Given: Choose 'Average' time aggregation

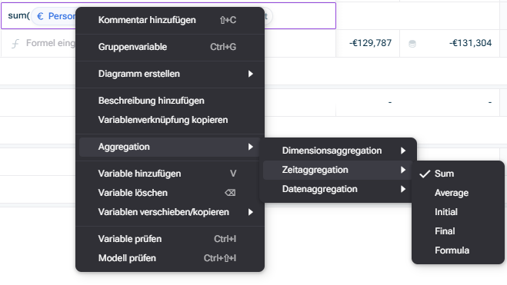Looking at the screenshot, I should point(458,193).
